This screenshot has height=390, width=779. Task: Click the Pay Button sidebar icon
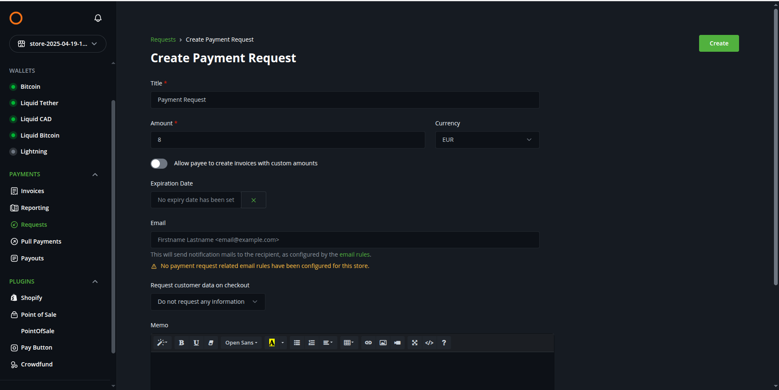click(14, 348)
